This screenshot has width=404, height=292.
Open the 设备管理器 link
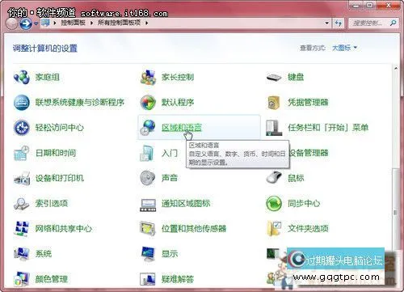tap(309, 153)
